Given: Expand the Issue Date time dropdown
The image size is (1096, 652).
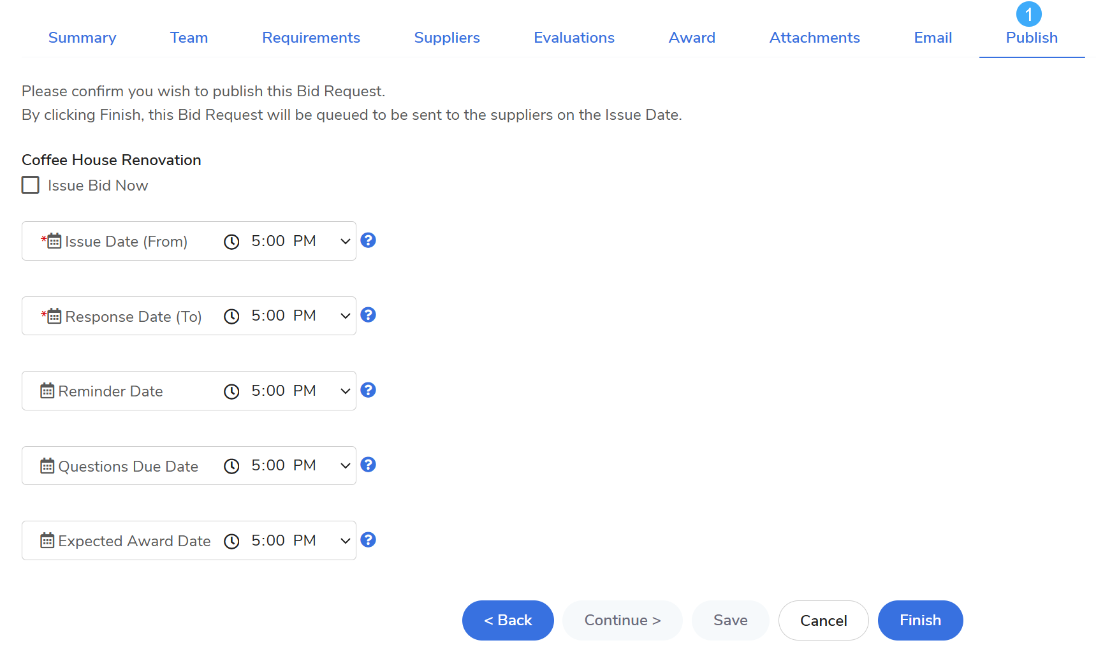Looking at the screenshot, I should (x=345, y=241).
